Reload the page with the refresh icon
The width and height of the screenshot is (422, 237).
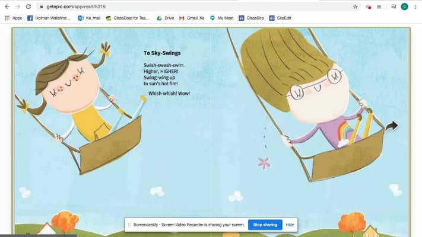point(28,7)
